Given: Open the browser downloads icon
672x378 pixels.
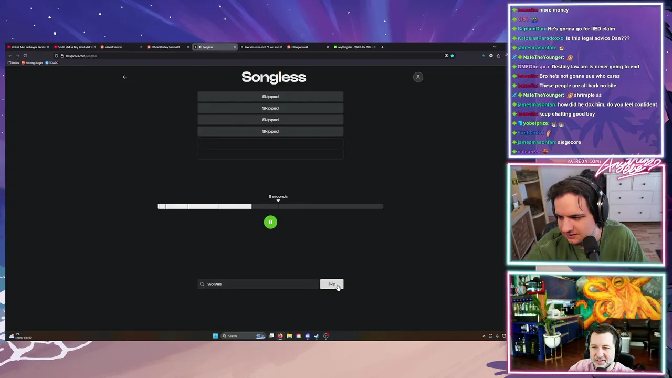Looking at the screenshot, I should (x=484, y=56).
